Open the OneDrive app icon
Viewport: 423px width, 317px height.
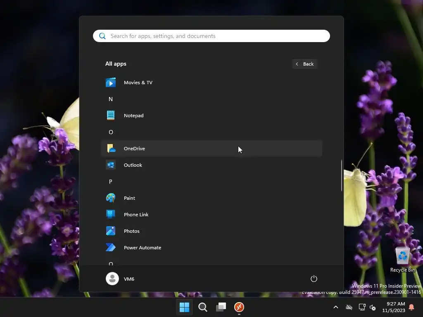(111, 149)
